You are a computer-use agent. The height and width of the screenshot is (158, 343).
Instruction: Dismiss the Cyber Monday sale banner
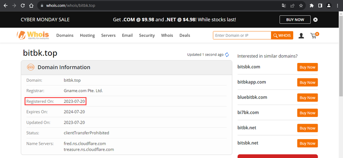click(x=315, y=20)
